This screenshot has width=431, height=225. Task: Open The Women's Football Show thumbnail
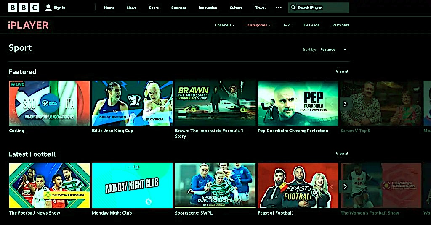pos(381,186)
